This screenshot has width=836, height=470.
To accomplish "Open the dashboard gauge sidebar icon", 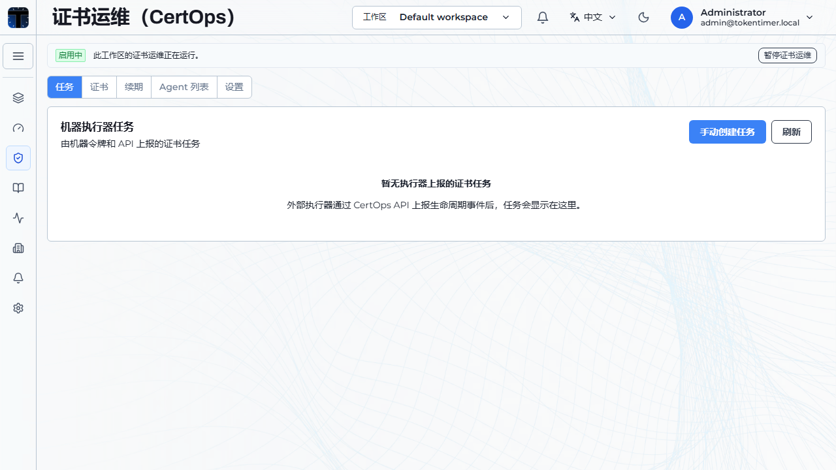I will click(x=18, y=128).
